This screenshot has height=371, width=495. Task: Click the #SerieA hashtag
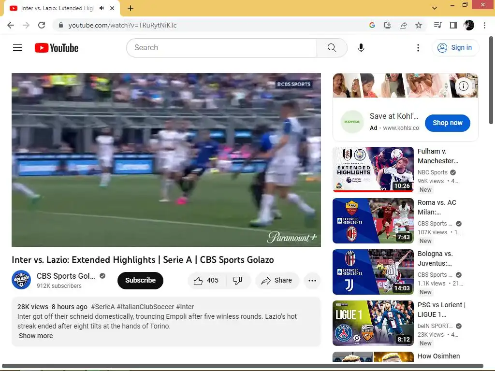click(103, 307)
